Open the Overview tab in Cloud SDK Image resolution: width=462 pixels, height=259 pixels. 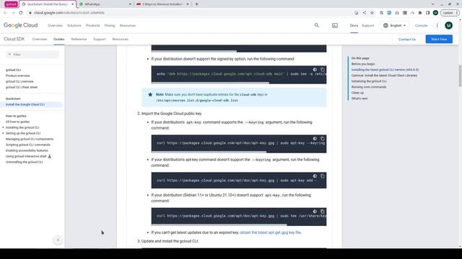coord(40,39)
